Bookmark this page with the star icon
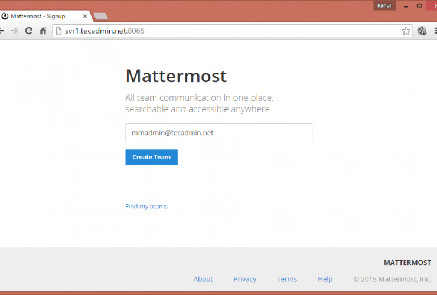 [x=406, y=31]
